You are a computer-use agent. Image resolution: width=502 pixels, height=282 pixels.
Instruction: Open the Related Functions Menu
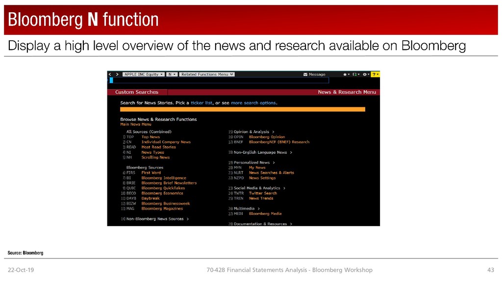[207, 74]
